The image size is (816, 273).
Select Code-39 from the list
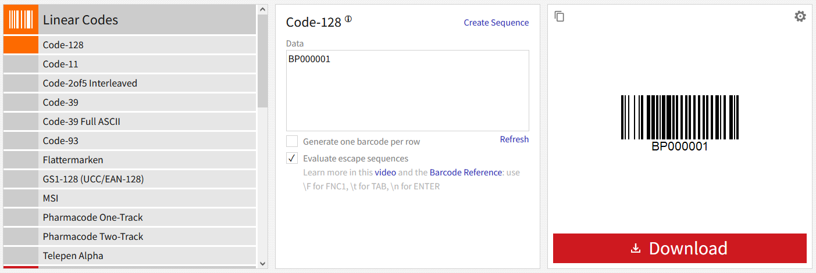60,102
